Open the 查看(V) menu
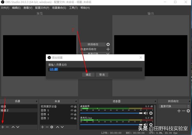The image size is (192, 135). [28, 8]
